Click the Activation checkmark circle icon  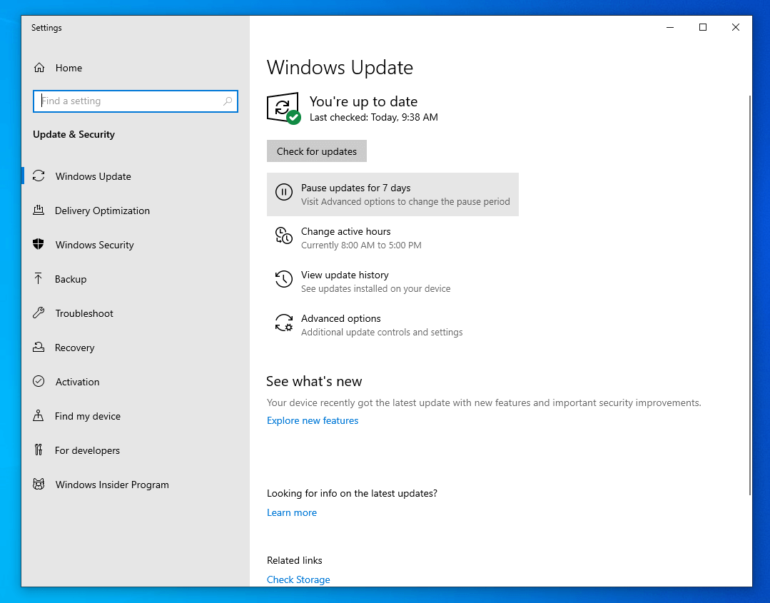pos(39,381)
